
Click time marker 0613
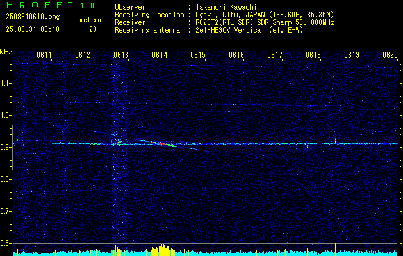click(x=121, y=54)
